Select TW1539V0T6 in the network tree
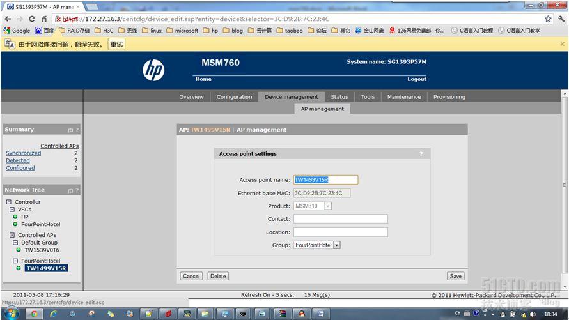Viewport: 569px width, 320px height. (x=42, y=250)
